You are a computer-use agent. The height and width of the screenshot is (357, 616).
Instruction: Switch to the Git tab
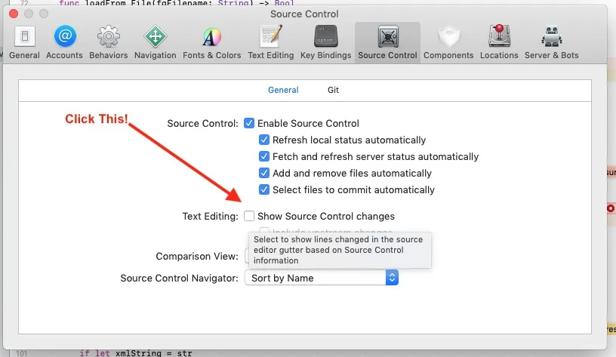[x=333, y=90]
